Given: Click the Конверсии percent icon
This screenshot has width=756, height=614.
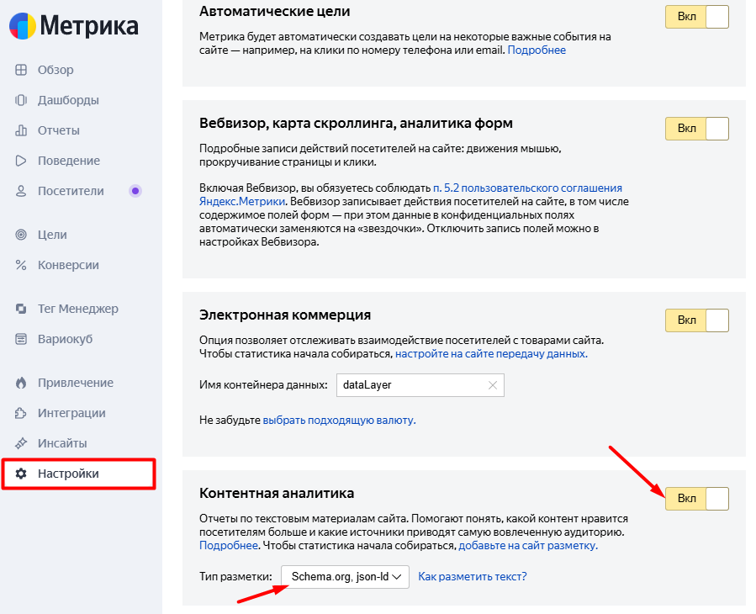Looking at the screenshot, I should (x=21, y=265).
